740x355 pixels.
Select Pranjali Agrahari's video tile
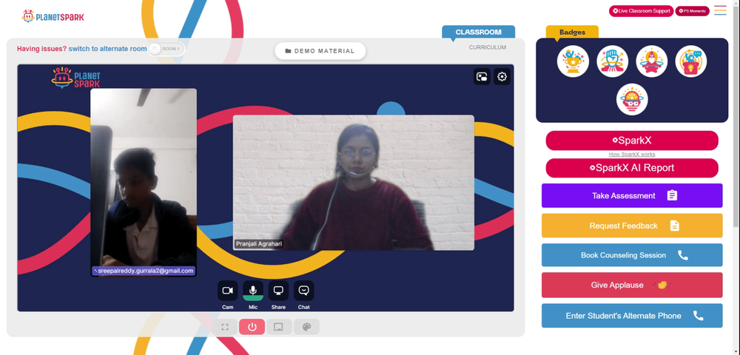click(x=354, y=183)
